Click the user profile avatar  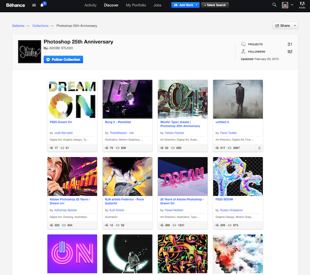click(x=285, y=5)
